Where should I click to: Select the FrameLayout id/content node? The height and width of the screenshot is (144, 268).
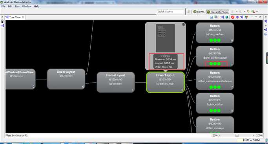click(x=116, y=82)
